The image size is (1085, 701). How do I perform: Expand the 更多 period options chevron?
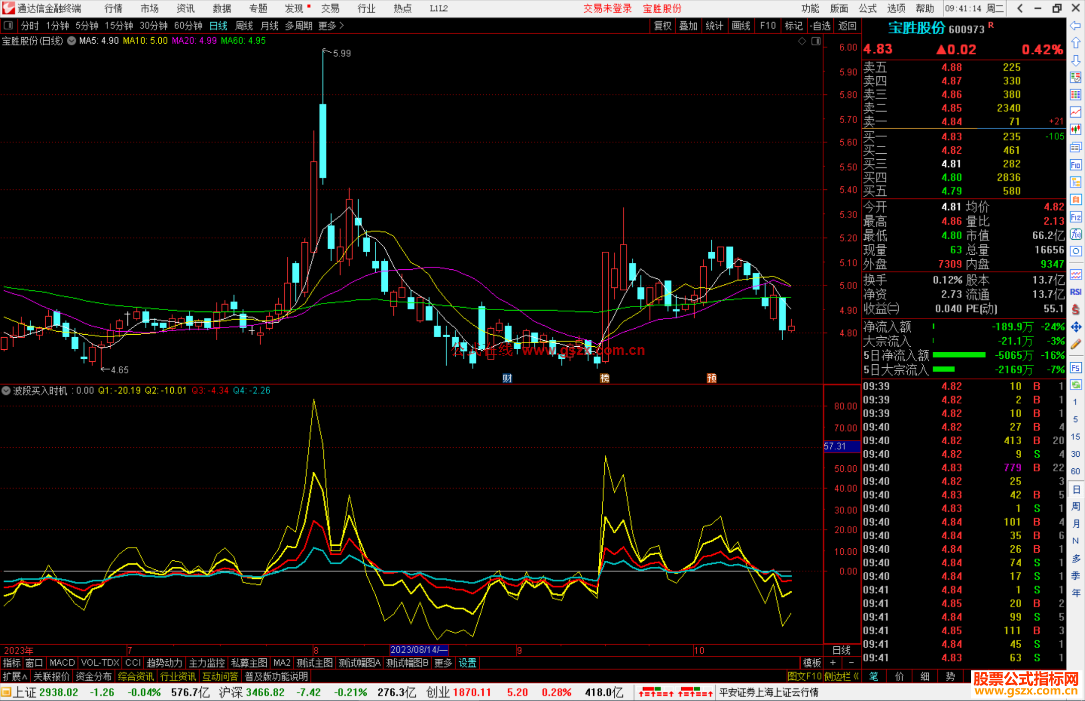pos(342,26)
